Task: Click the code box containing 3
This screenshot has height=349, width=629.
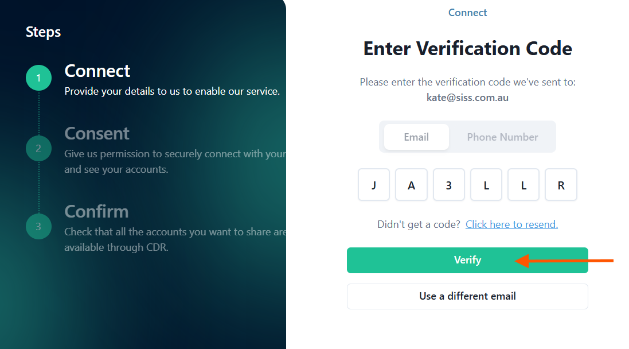Action: [448, 185]
